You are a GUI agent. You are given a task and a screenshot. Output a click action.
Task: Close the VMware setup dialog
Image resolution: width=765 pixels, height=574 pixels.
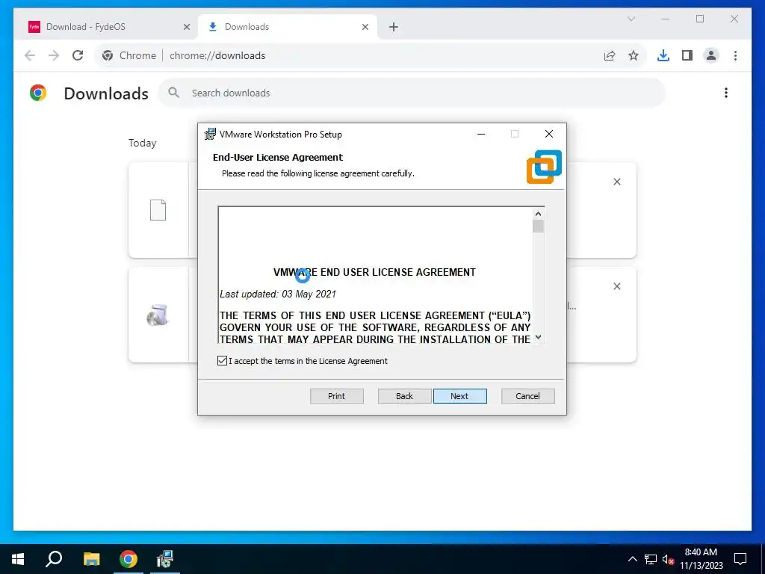549,134
